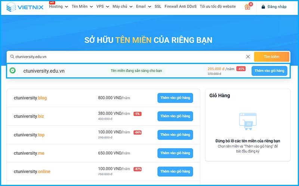
Task: Expand the Email menu chevron
Action: click(150, 7)
